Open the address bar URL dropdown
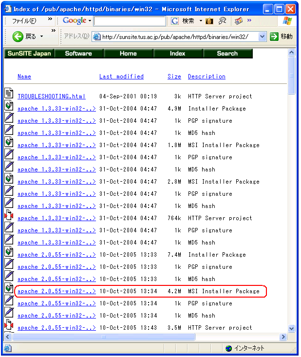Viewport: 301px width, 357px height. (262, 37)
